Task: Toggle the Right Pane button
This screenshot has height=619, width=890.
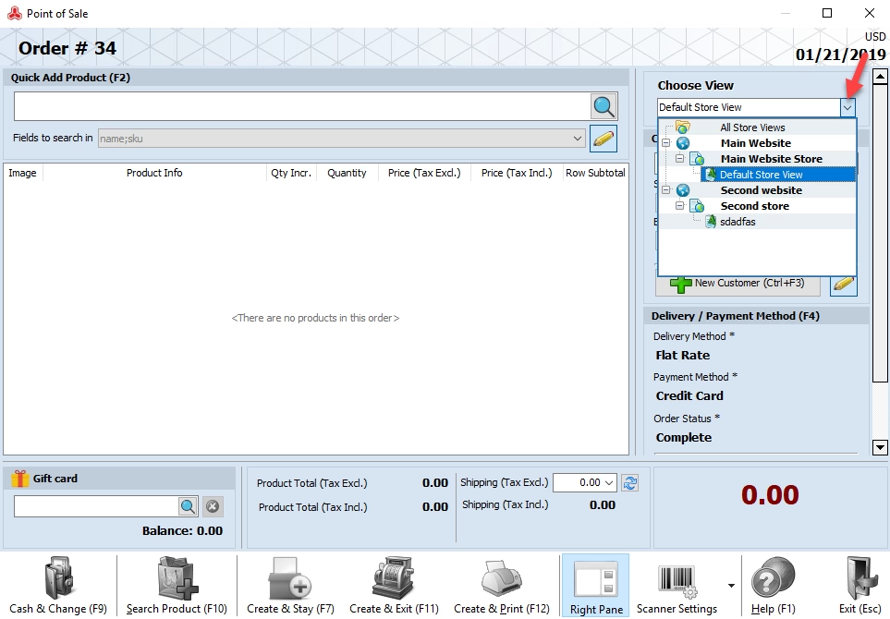Action: 596,586
